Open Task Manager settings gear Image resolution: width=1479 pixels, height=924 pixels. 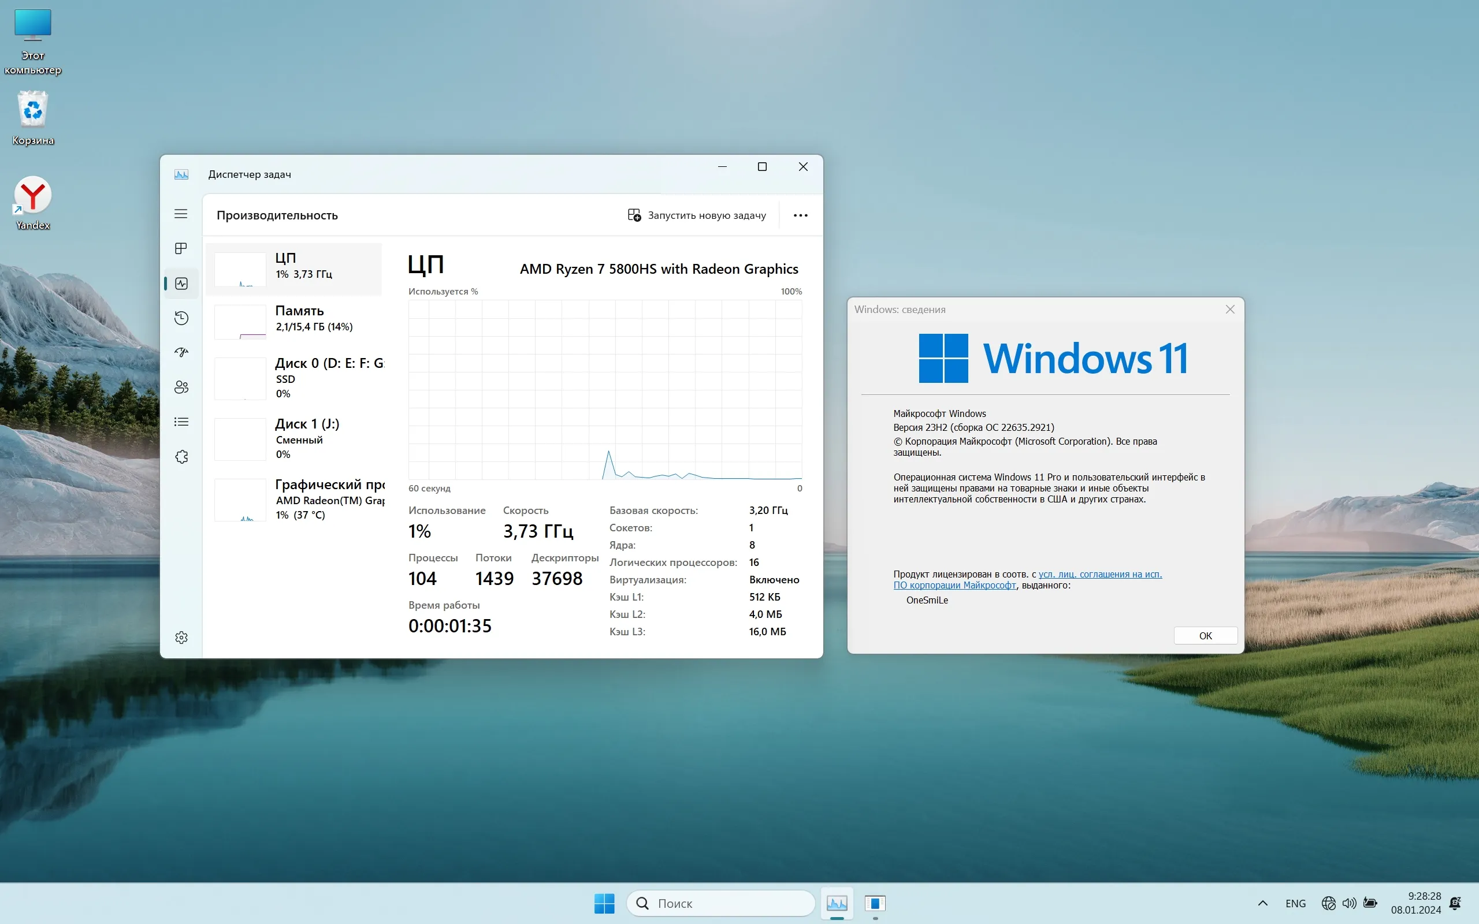pyautogui.click(x=181, y=638)
